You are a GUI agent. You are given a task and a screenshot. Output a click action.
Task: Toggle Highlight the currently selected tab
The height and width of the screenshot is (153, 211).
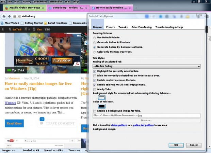(95, 71)
